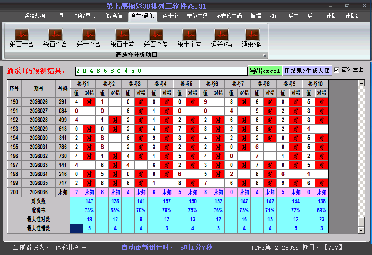
Task: Switch to the 和/合值 tab
Action: [114, 16]
